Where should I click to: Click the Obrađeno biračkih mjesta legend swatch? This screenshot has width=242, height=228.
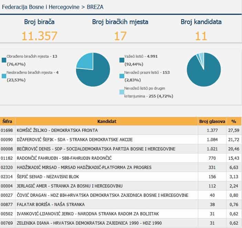click(4, 60)
